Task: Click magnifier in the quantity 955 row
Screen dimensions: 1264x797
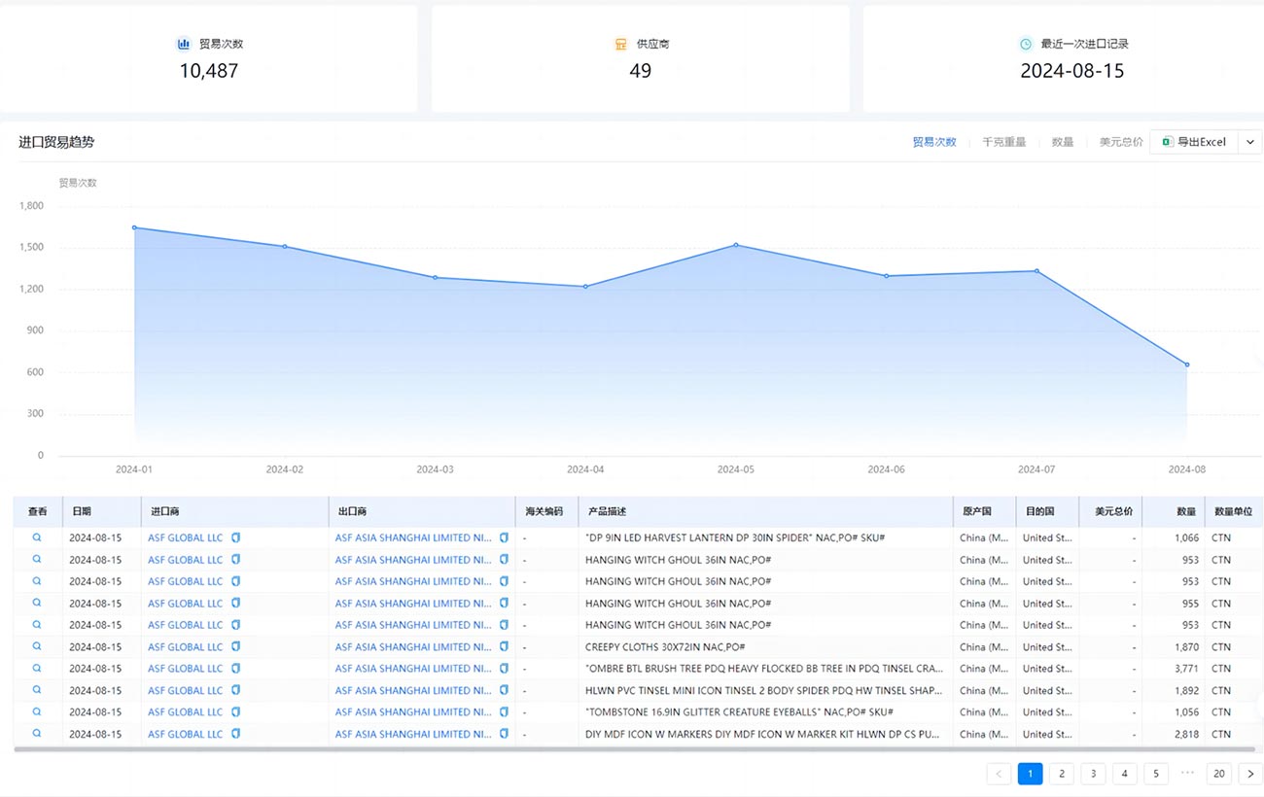Action: pos(37,603)
